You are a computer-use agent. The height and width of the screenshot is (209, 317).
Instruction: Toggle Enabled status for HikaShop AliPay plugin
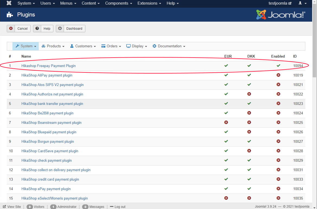point(278,75)
